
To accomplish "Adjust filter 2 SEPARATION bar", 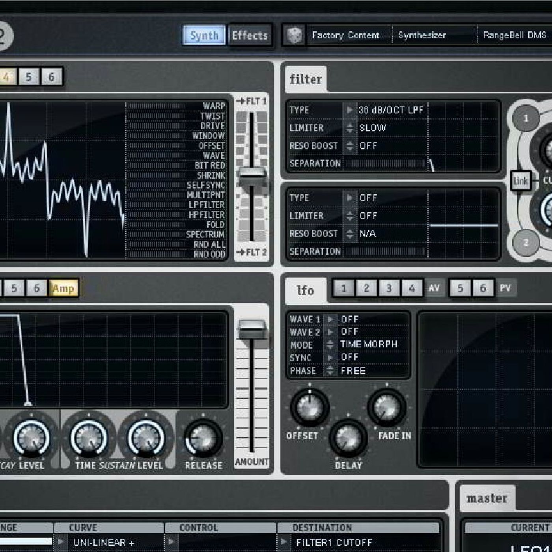I will click(386, 252).
